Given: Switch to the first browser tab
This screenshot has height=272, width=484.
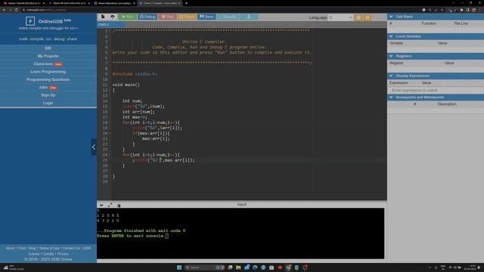Looking at the screenshot, I should [x=24, y=3].
